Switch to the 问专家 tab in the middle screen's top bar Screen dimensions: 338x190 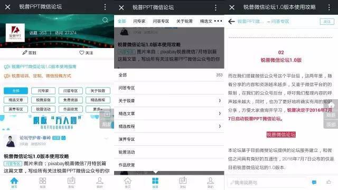point(139,21)
